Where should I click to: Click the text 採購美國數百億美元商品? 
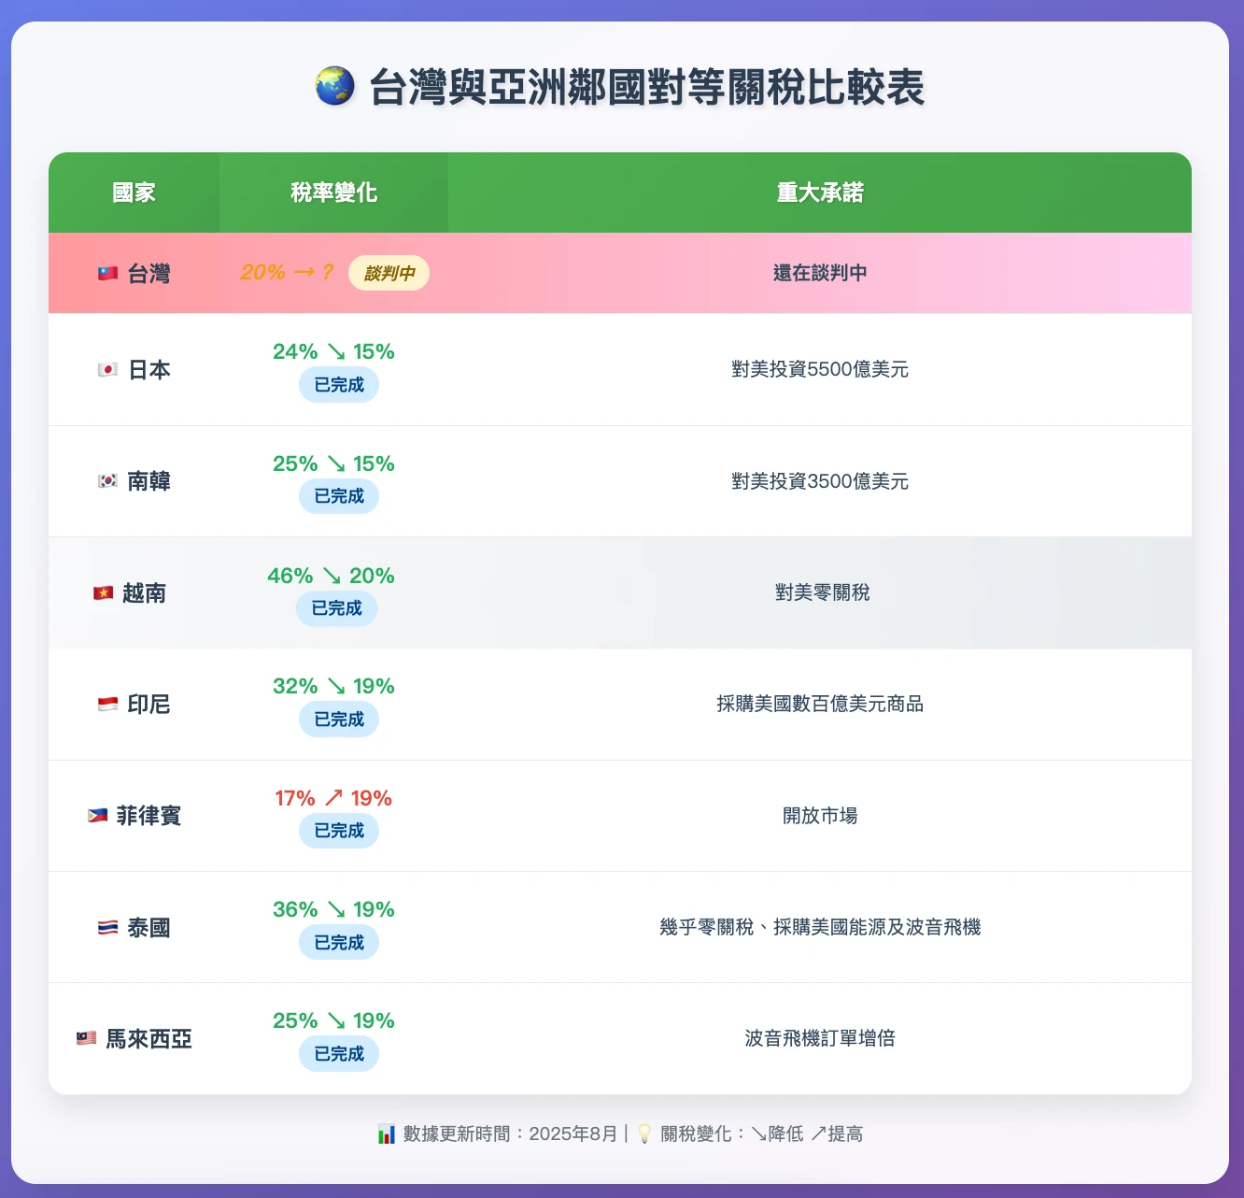pyautogui.click(x=820, y=705)
